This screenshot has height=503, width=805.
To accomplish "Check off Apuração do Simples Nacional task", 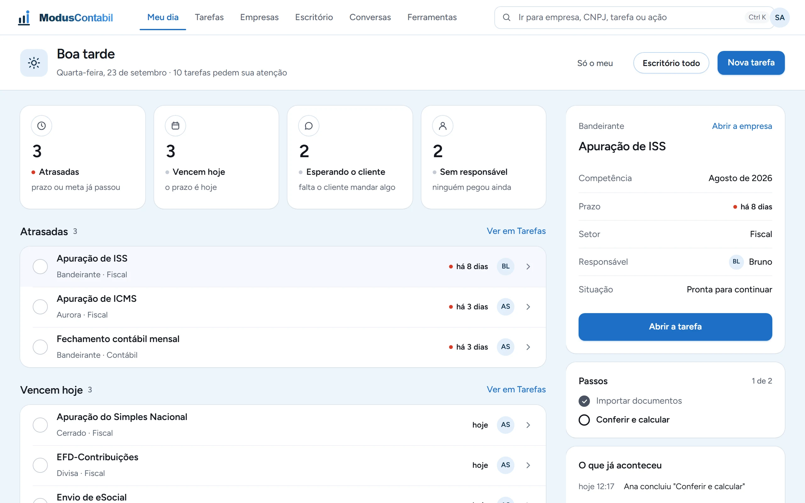I will click(40, 425).
